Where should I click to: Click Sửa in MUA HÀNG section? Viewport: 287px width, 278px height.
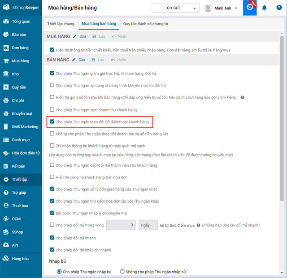[79, 36]
